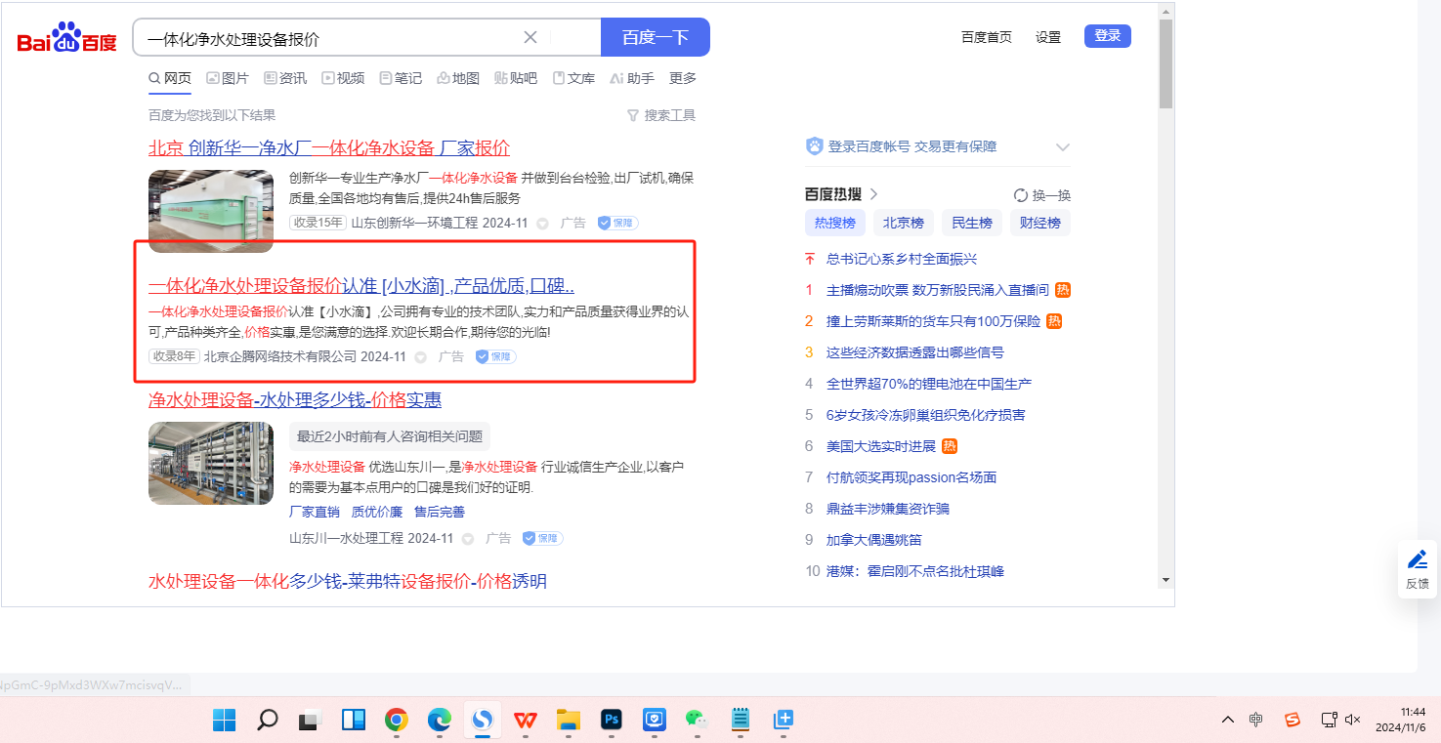1441x743 pixels.
Task: Select the 北京榜 hot list tab
Action: 903,223
